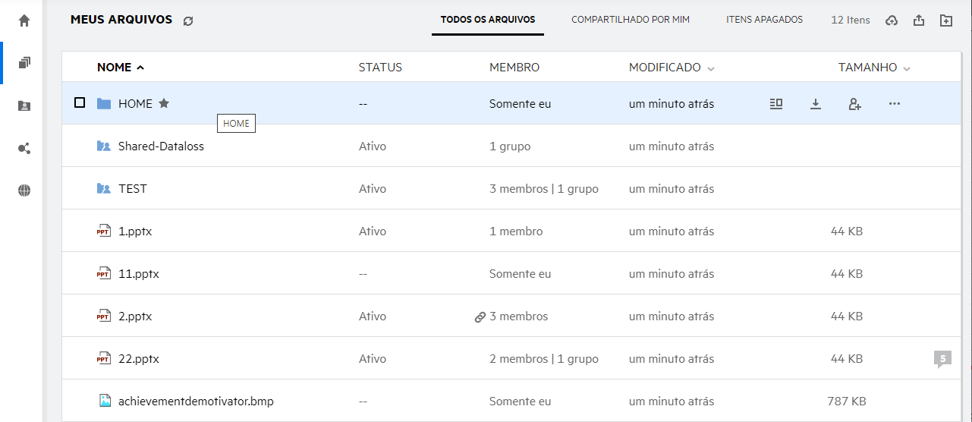Open the Shared-Dataloss folder
Image resolution: width=972 pixels, height=422 pixels.
[161, 146]
